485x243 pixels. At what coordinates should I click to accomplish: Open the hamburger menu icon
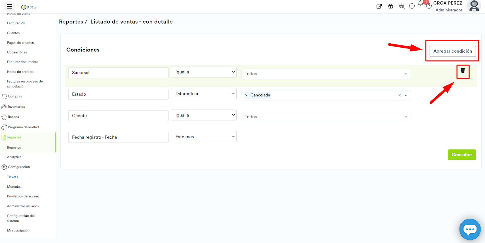click(x=10, y=6)
